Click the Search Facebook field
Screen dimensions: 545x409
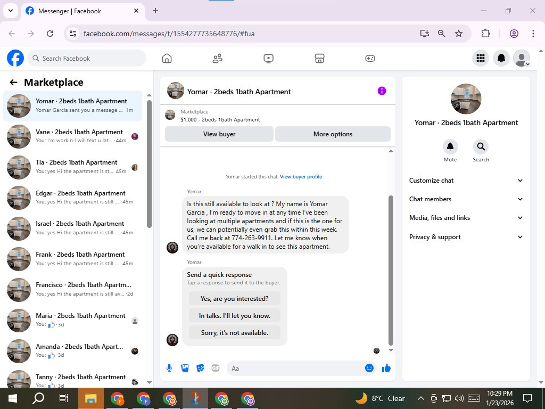(x=87, y=59)
